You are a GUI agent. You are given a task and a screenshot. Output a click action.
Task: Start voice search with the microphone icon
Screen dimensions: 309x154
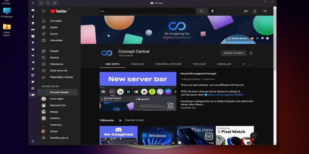click(x=213, y=11)
